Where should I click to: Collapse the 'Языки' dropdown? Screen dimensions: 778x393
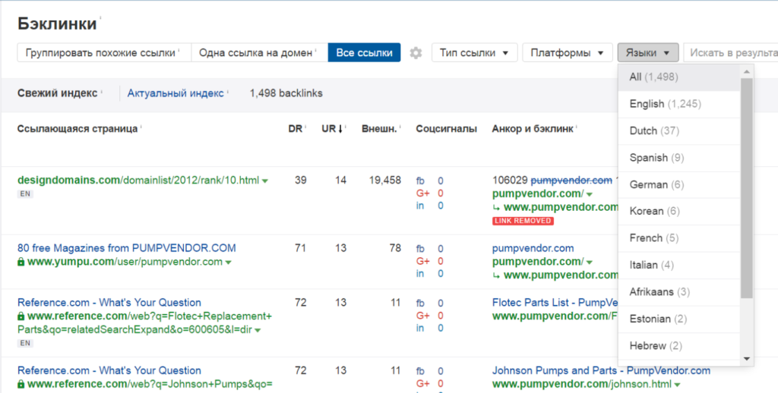click(x=647, y=52)
